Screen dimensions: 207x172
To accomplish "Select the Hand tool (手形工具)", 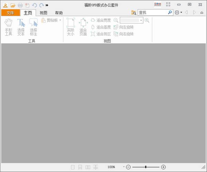I will click(x=9, y=27).
